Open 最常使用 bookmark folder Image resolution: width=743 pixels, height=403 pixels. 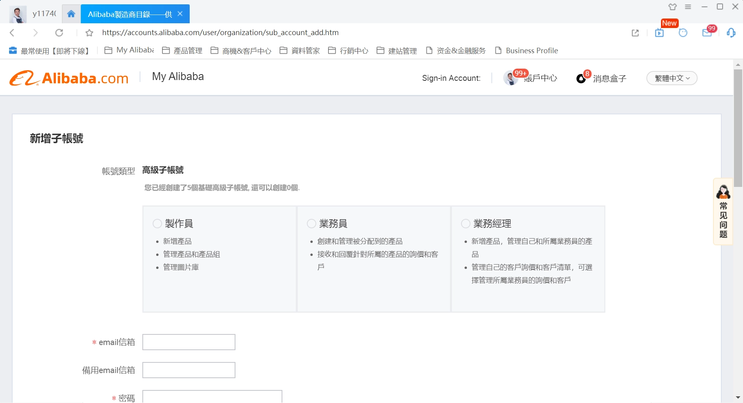[49, 50]
